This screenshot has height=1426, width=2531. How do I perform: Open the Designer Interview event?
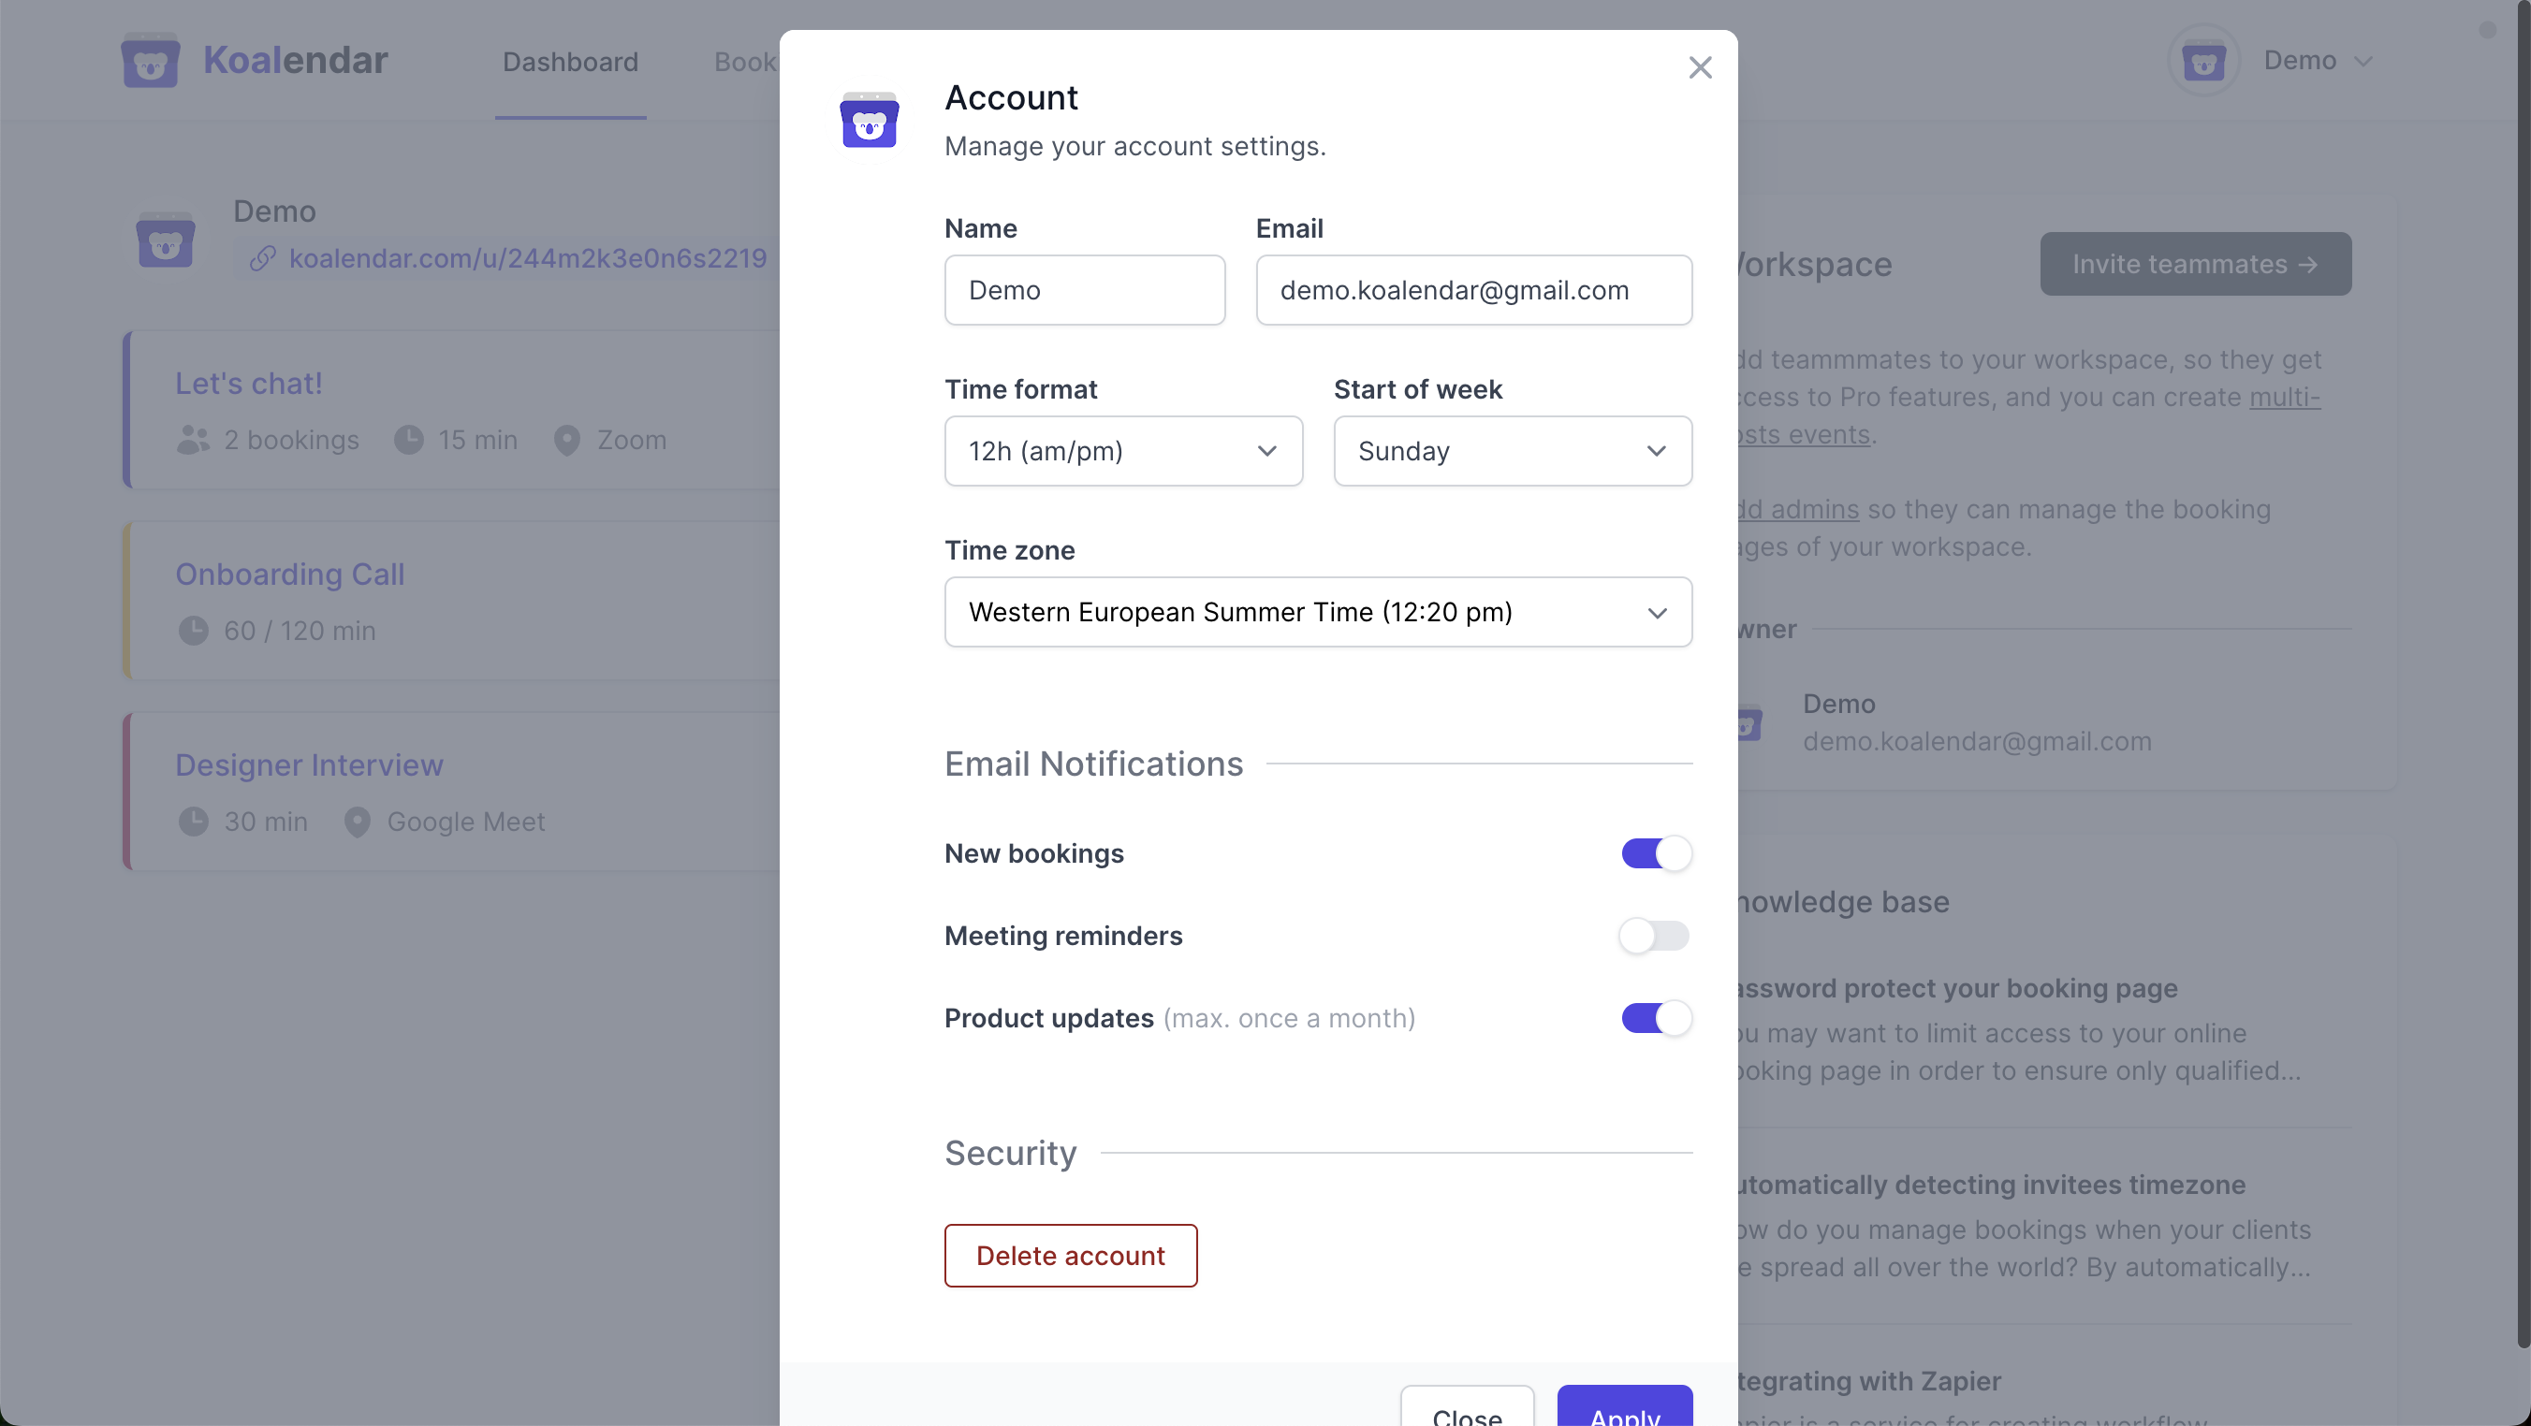(x=309, y=765)
